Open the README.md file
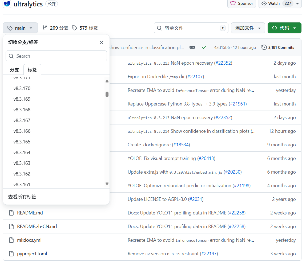302x262 pixels. coord(30,213)
